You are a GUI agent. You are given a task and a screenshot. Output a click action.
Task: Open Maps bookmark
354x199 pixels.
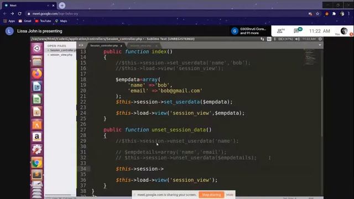pyautogui.click(x=61, y=21)
